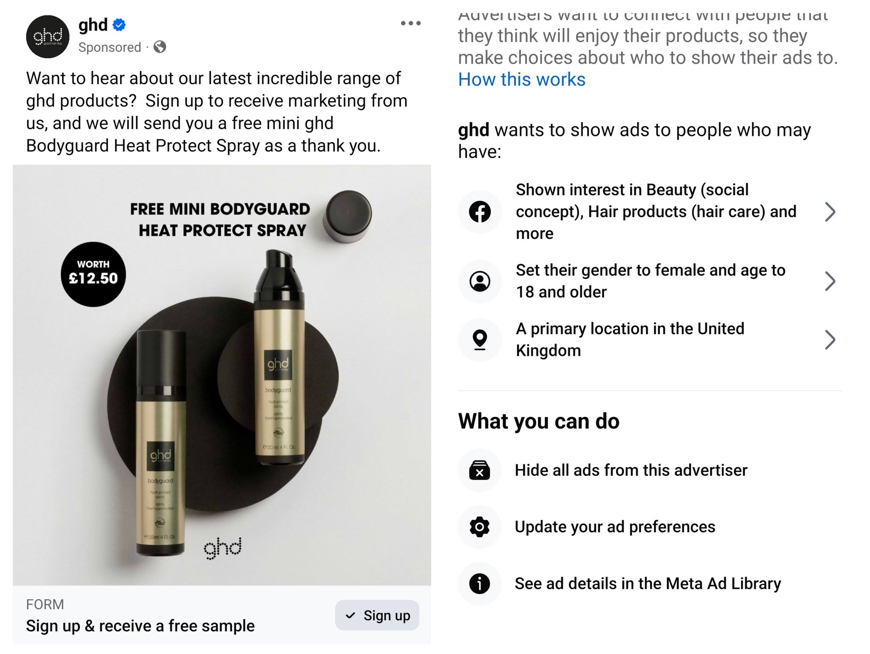Click the hide ads box icon
This screenshot has height=654, width=870.
pos(479,470)
